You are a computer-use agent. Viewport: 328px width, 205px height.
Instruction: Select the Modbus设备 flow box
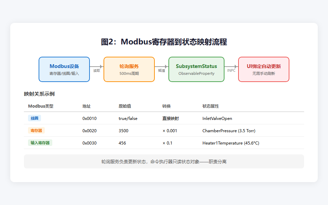click(64, 69)
